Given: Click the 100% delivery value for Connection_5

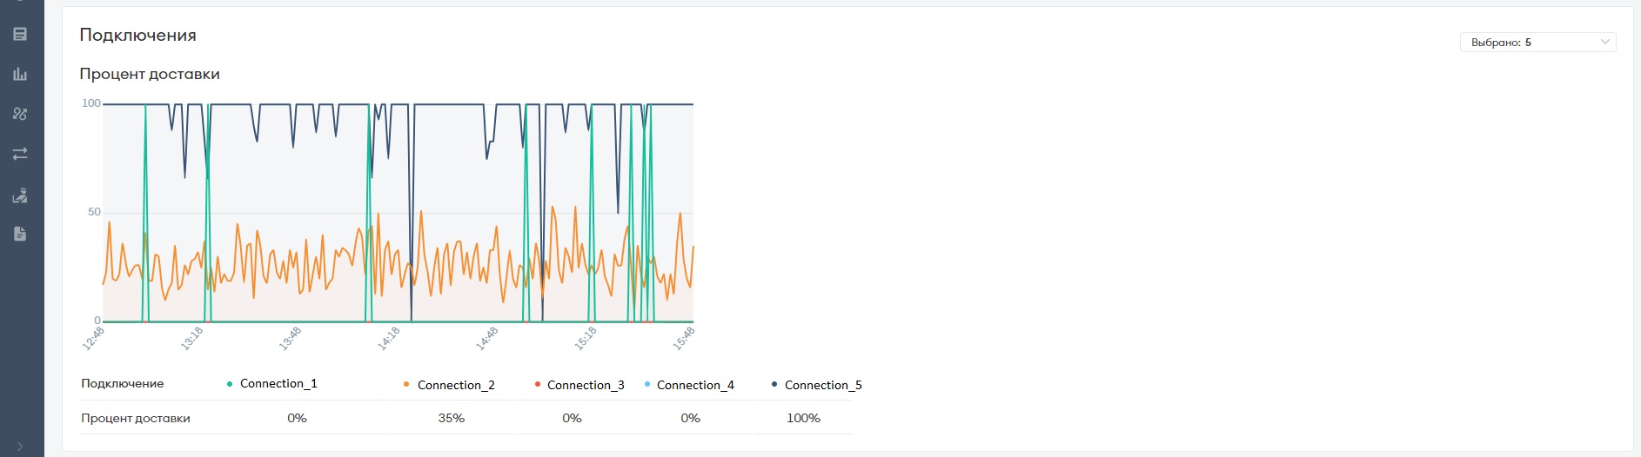Looking at the screenshot, I should coord(803,418).
